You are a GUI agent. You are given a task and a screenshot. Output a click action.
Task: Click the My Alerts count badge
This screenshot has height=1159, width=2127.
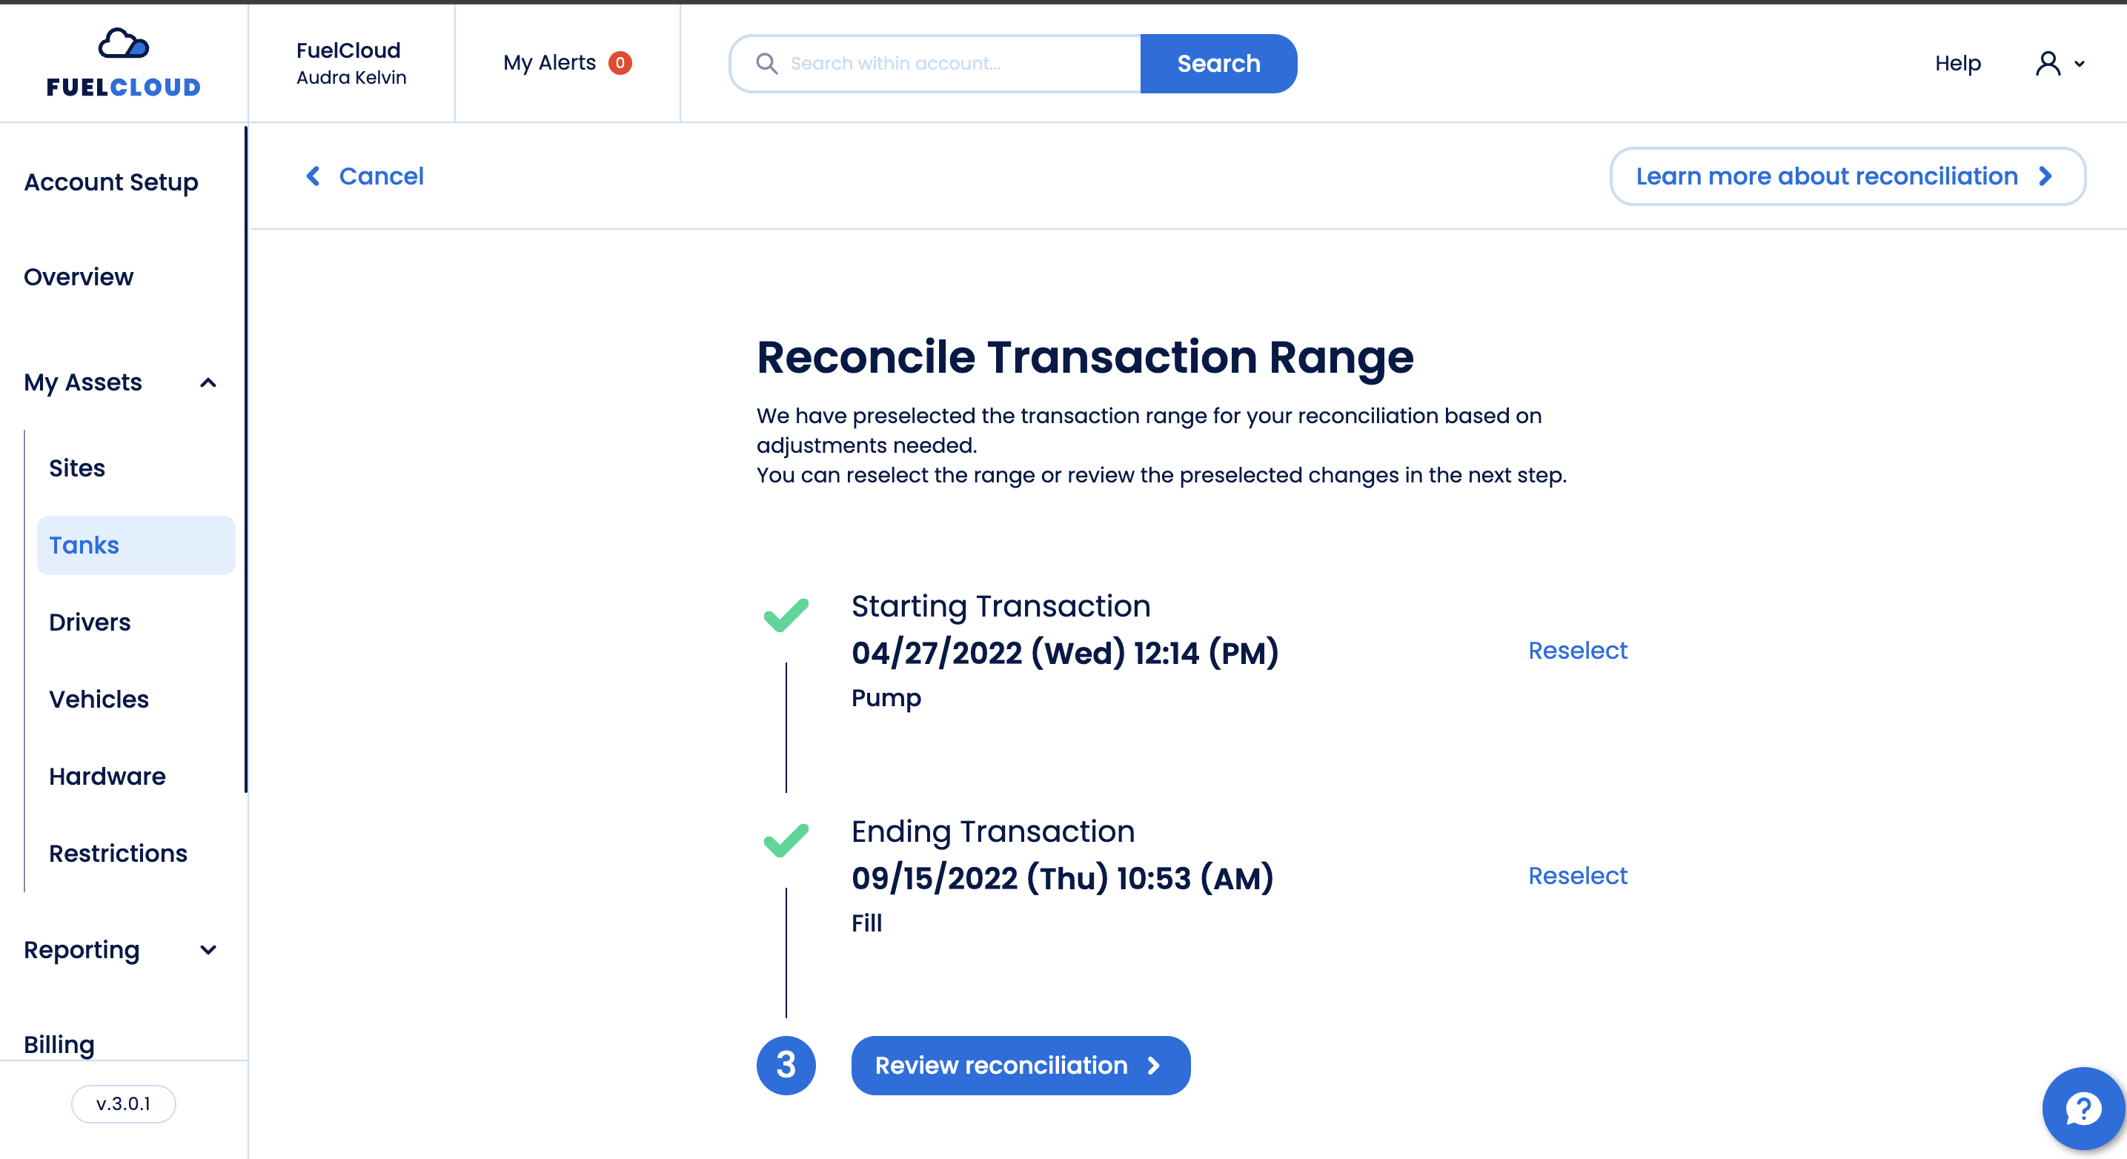tap(620, 63)
